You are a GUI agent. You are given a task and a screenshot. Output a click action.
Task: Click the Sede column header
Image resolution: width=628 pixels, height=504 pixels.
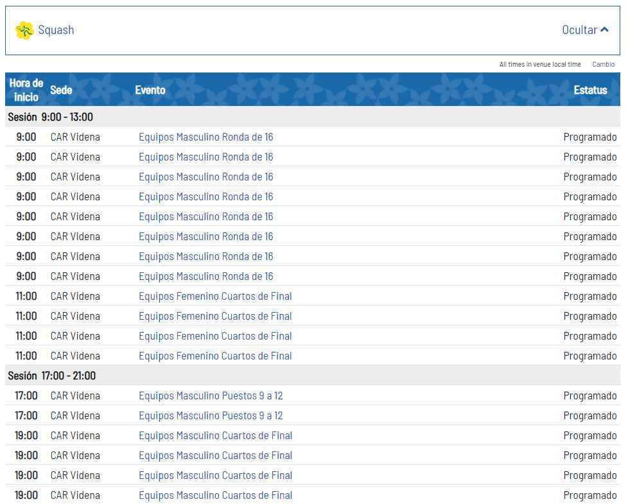point(61,90)
